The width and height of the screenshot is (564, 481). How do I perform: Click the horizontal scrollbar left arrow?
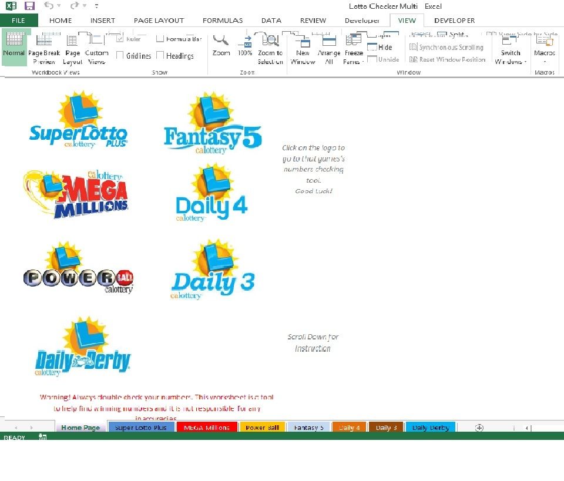click(x=526, y=428)
